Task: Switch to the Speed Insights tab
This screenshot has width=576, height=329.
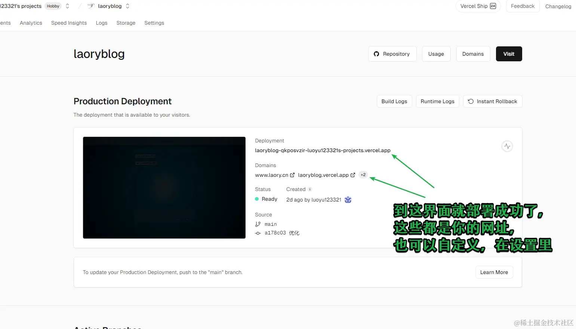Action: click(x=69, y=23)
